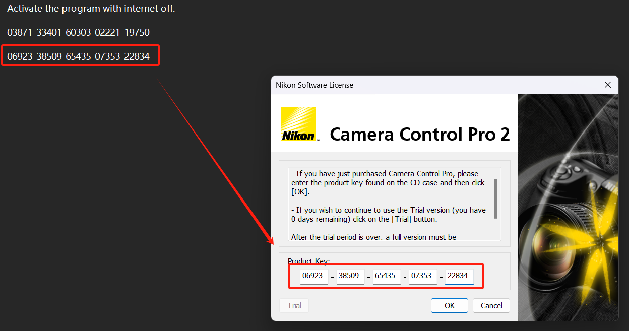629x331 pixels.
Task: Click the 'Camera Control Pro 2' heading
Action: click(x=420, y=135)
